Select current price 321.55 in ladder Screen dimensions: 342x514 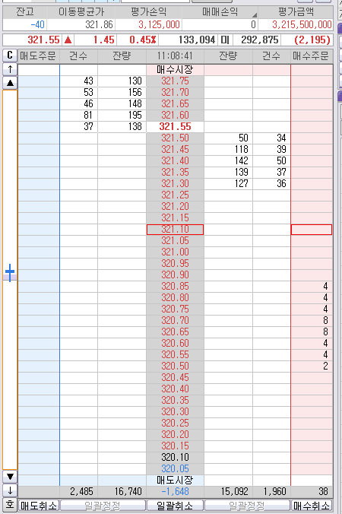(175, 126)
